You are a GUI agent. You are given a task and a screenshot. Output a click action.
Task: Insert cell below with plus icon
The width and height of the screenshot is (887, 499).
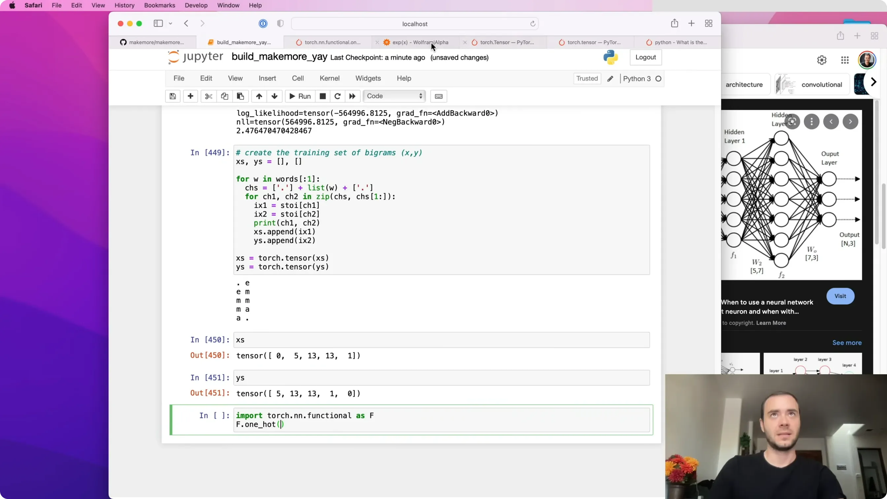[x=190, y=96]
